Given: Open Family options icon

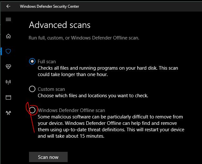Looking at the screenshot, I should 8,113.
